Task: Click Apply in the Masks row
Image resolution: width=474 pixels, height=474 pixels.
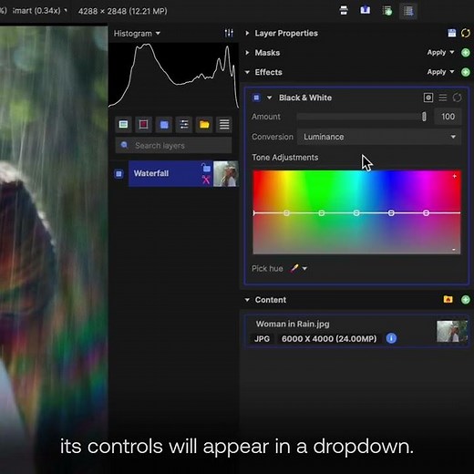Action: [440, 52]
